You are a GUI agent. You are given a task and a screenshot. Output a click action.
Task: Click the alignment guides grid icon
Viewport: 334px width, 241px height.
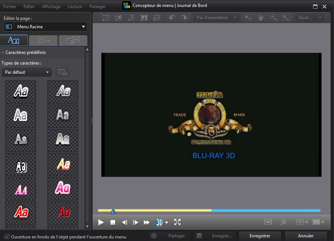pyautogui.click(x=300, y=222)
